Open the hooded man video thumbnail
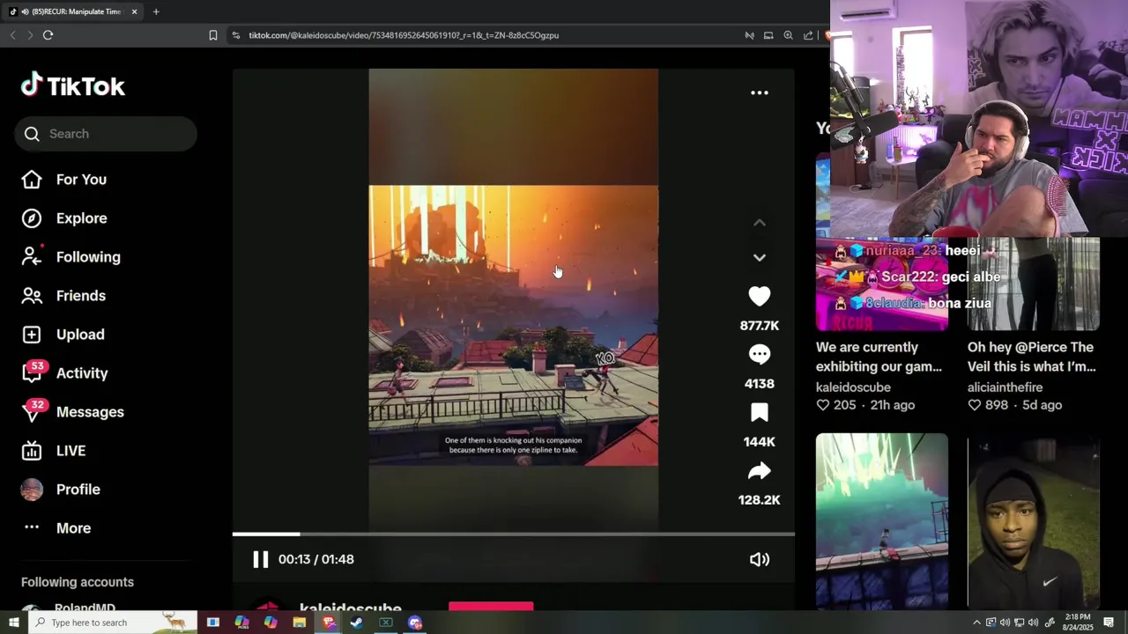Image resolution: width=1128 pixels, height=634 pixels. [1033, 521]
